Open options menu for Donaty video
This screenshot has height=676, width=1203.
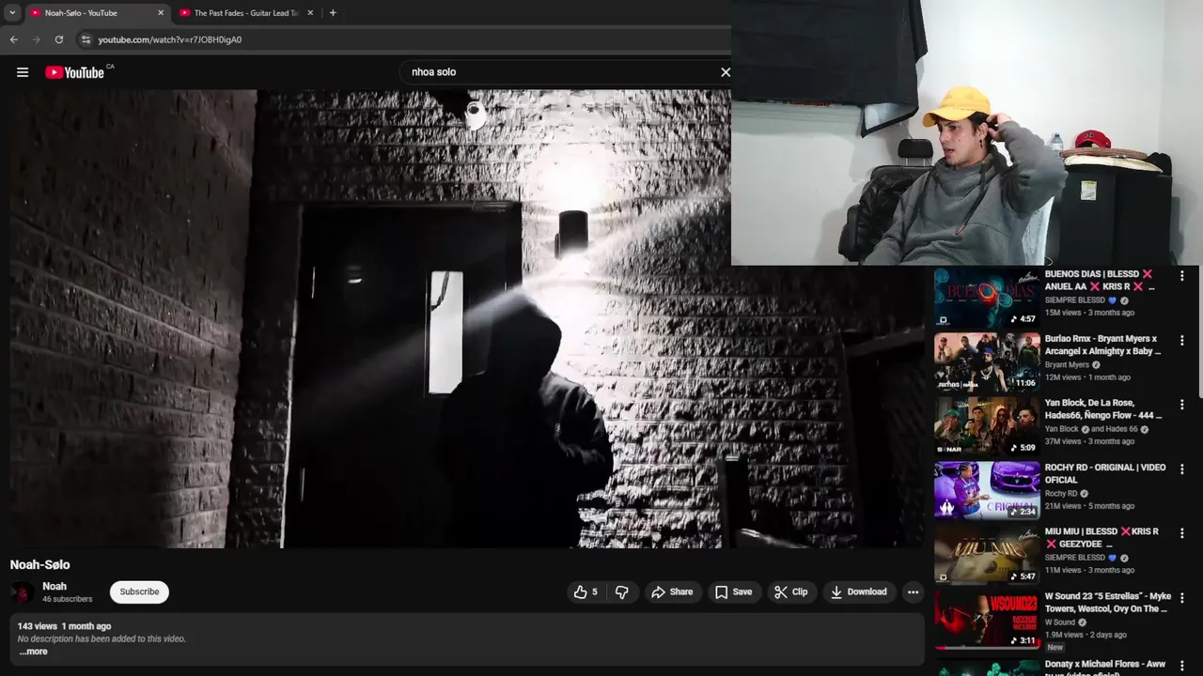click(x=1182, y=666)
